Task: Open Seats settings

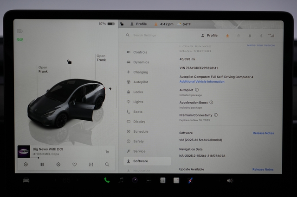Action: 134,112
